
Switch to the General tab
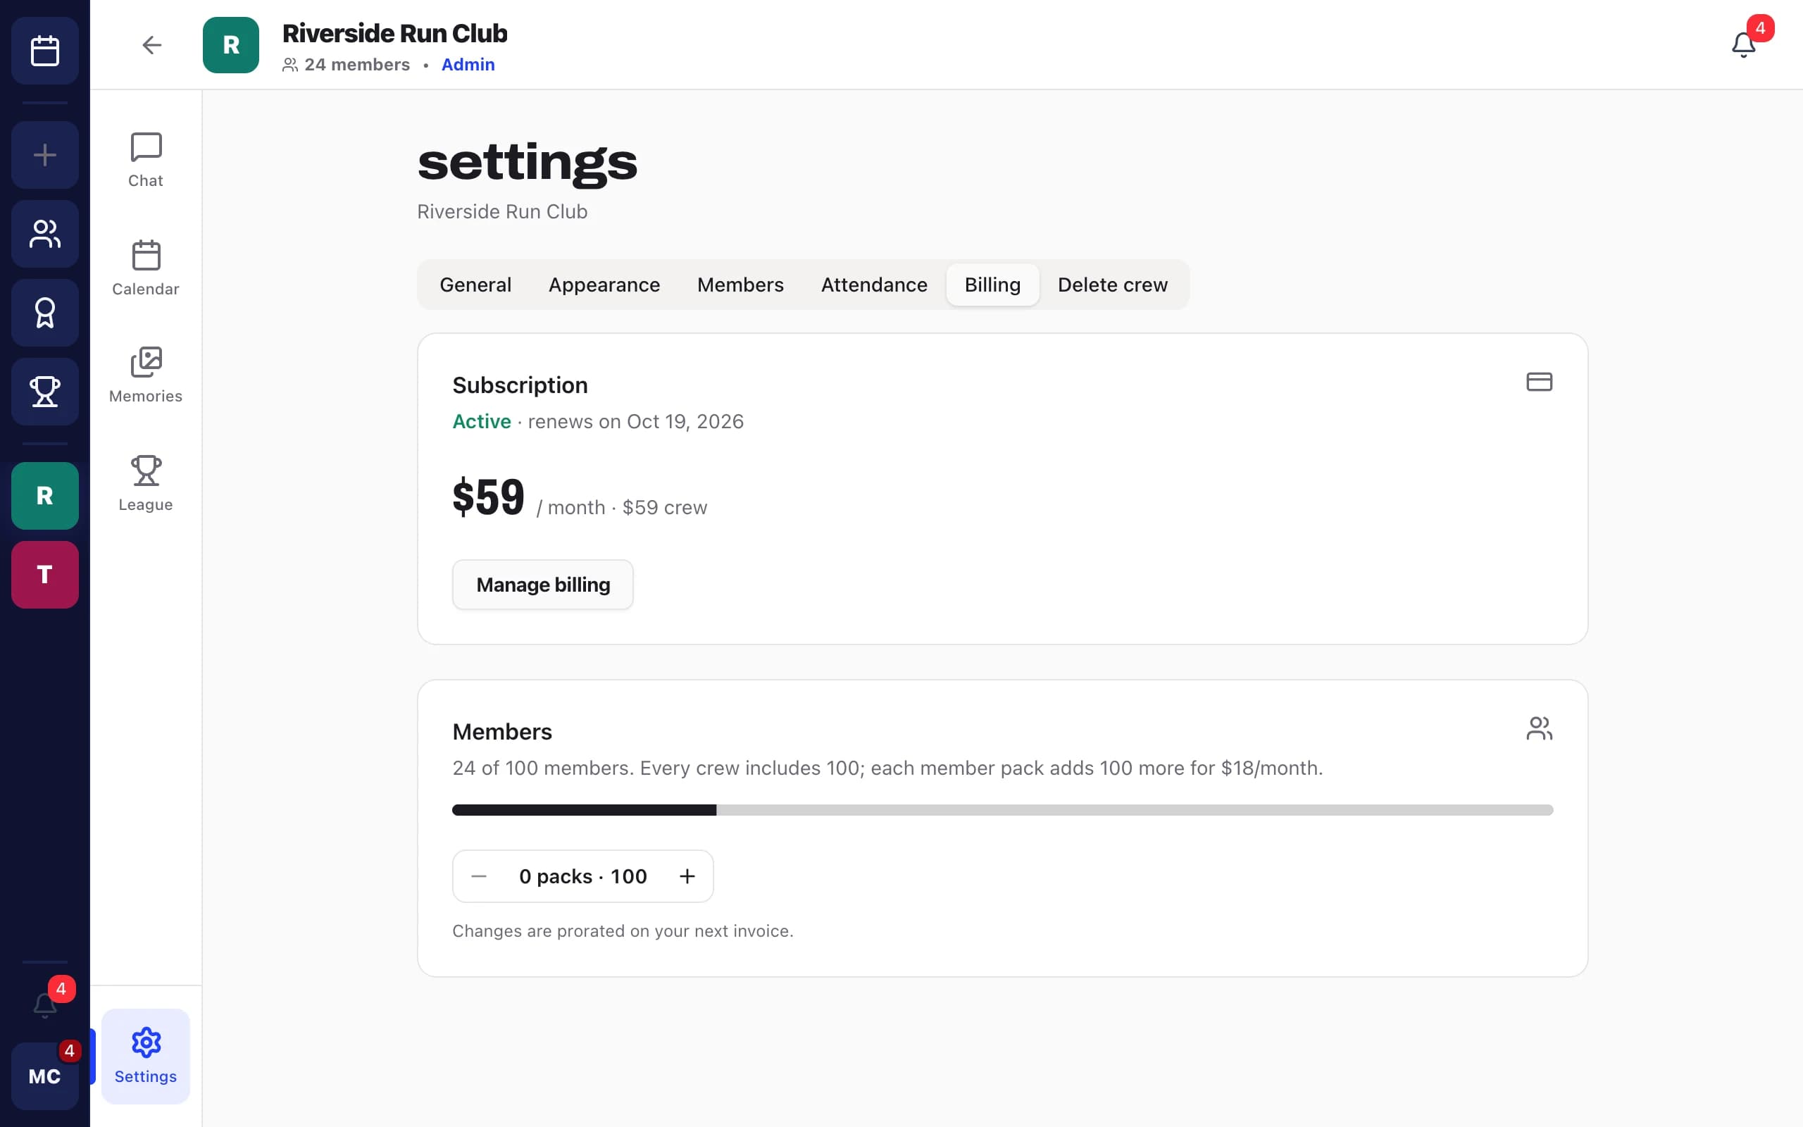(x=475, y=285)
